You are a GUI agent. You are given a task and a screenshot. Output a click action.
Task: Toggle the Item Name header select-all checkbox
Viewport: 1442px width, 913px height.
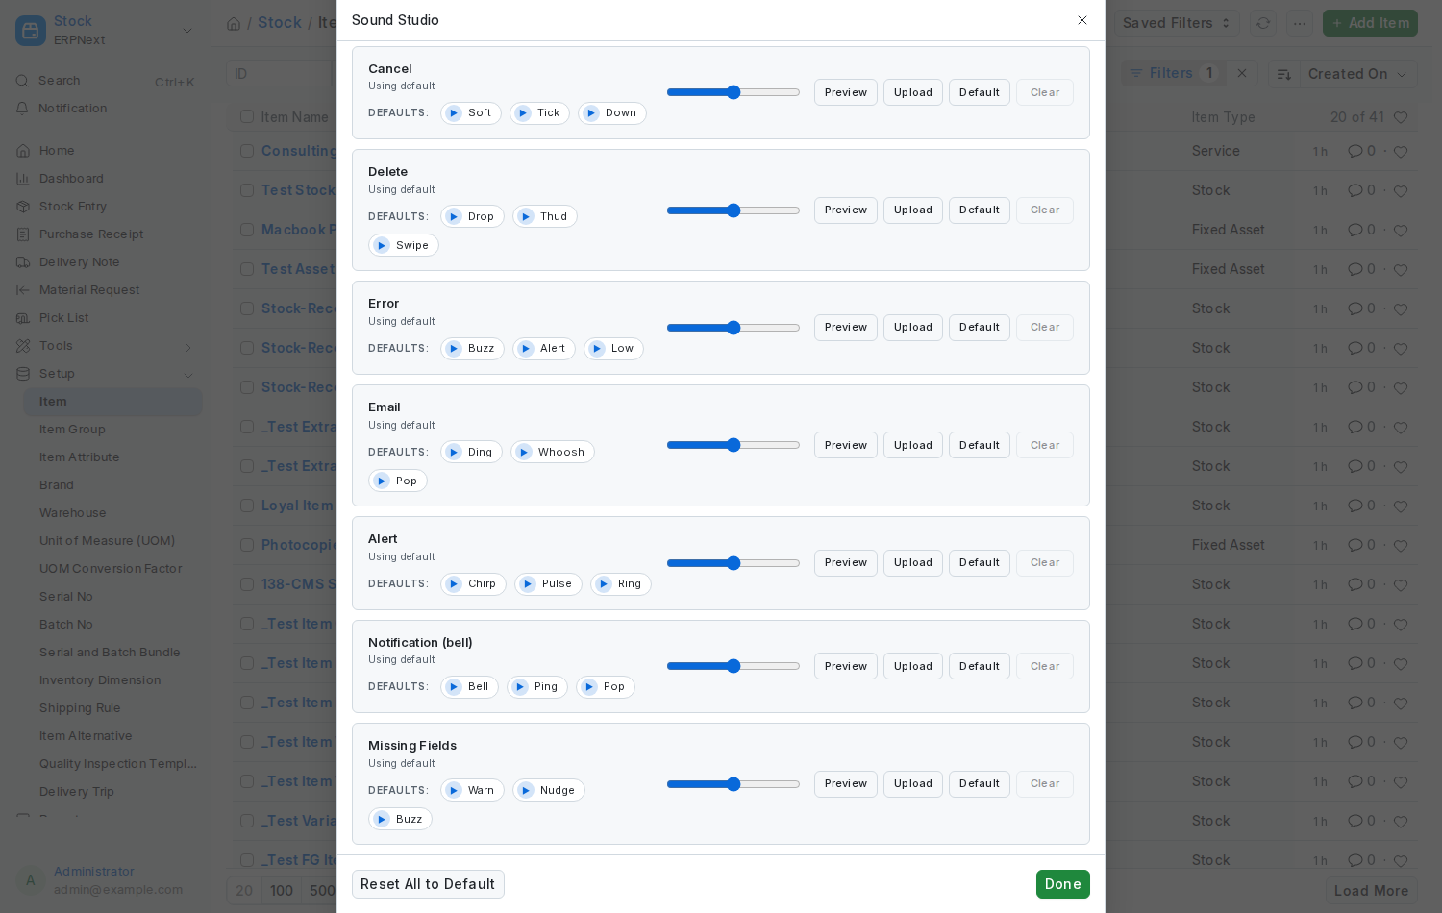247,117
